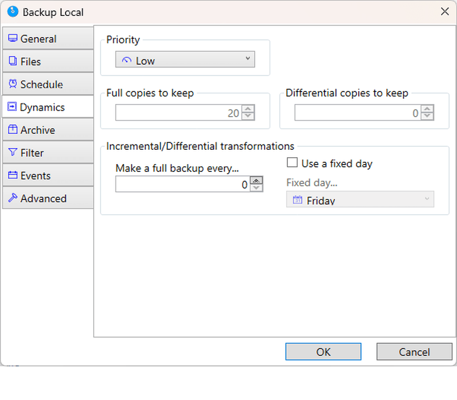Confirm settings with the OK button
Image resolution: width=457 pixels, height=400 pixels.
[323, 351]
